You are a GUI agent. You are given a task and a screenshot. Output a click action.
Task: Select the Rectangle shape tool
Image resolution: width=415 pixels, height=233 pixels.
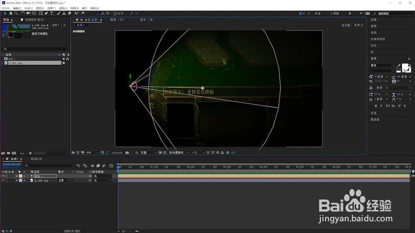tap(41, 13)
